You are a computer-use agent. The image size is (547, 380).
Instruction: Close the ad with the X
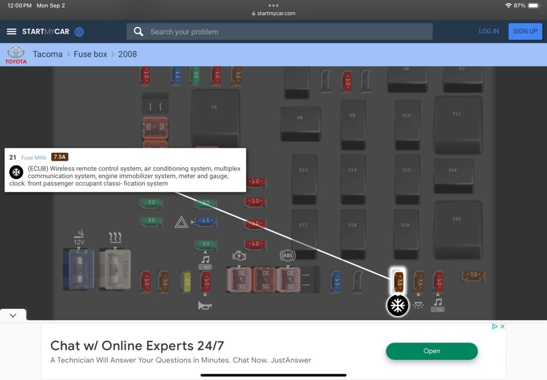click(x=502, y=327)
